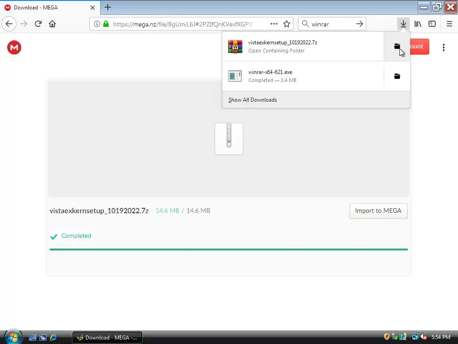The height and width of the screenshot is (344, 458).
Task: Open the Firefox home page
Action: pyautogui.click(x=52, y=24)
